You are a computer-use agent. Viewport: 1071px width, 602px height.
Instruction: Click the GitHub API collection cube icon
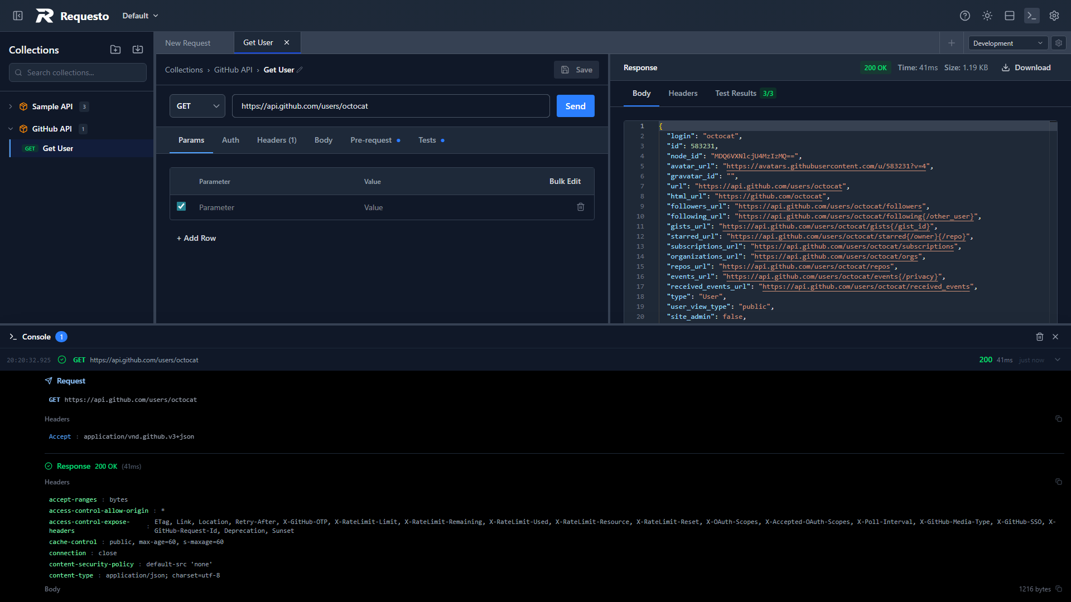pos(23,129)
